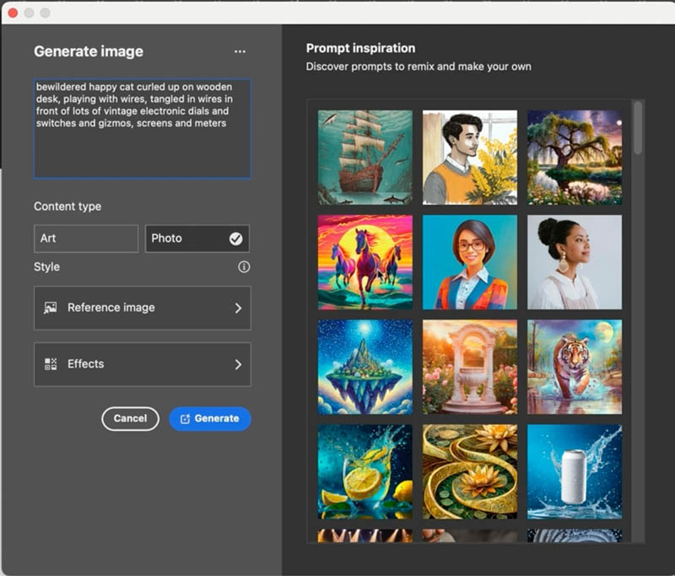
Task: Click inside the prompt text field
Action: pyautogui.click(x=143, y=128)
